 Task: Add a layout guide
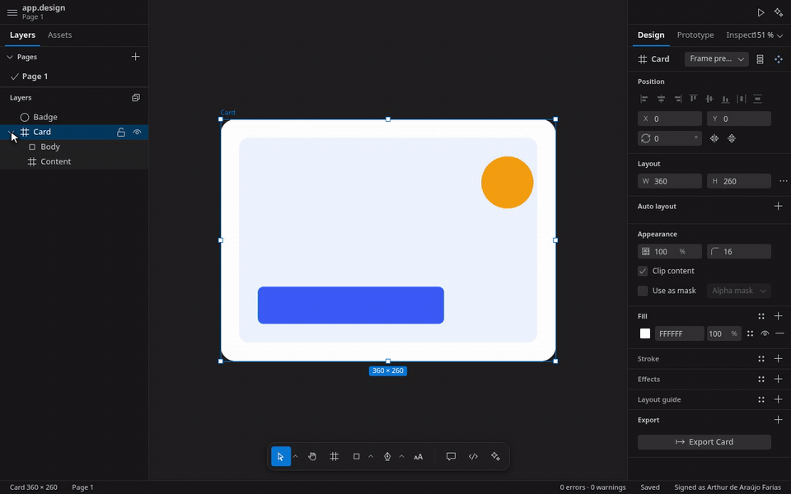pyautogui.click(x=779, y=400)
